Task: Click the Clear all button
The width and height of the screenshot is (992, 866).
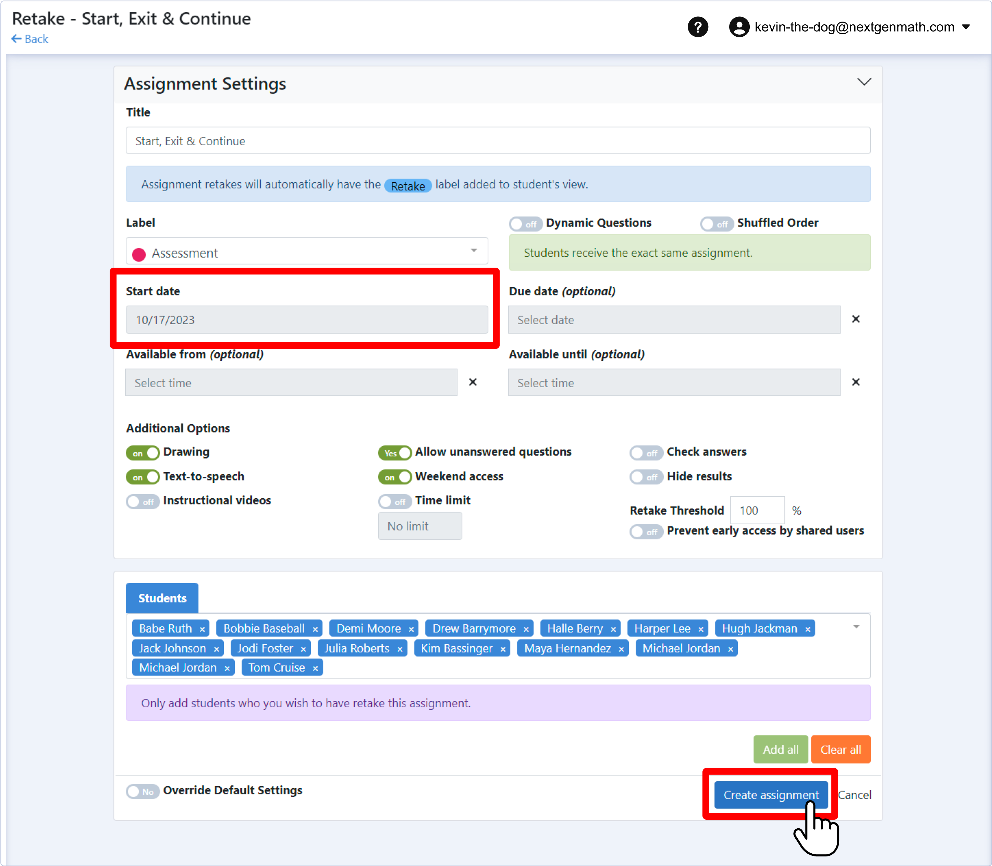Action: tap(841, 749)
